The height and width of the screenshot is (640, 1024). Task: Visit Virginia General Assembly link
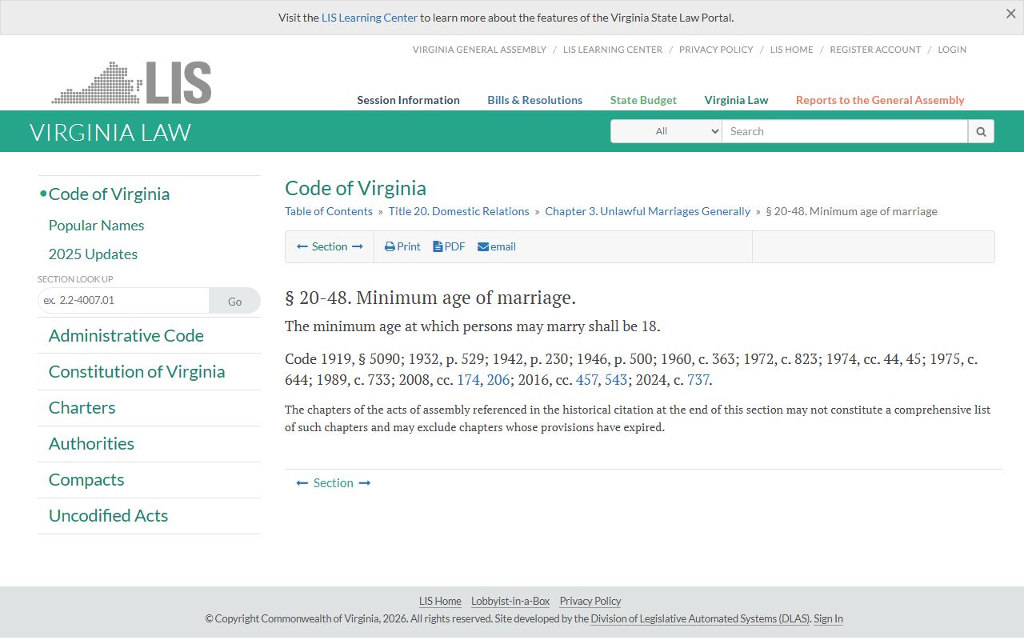(479, 50)
